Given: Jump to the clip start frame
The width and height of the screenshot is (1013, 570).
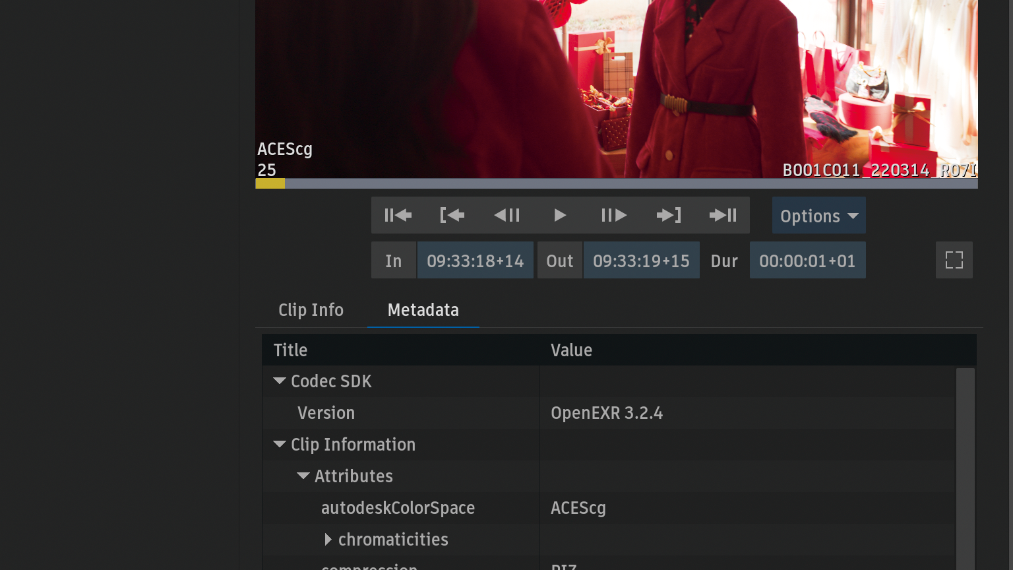Looking at the screenshot, I should pos(398,215).
